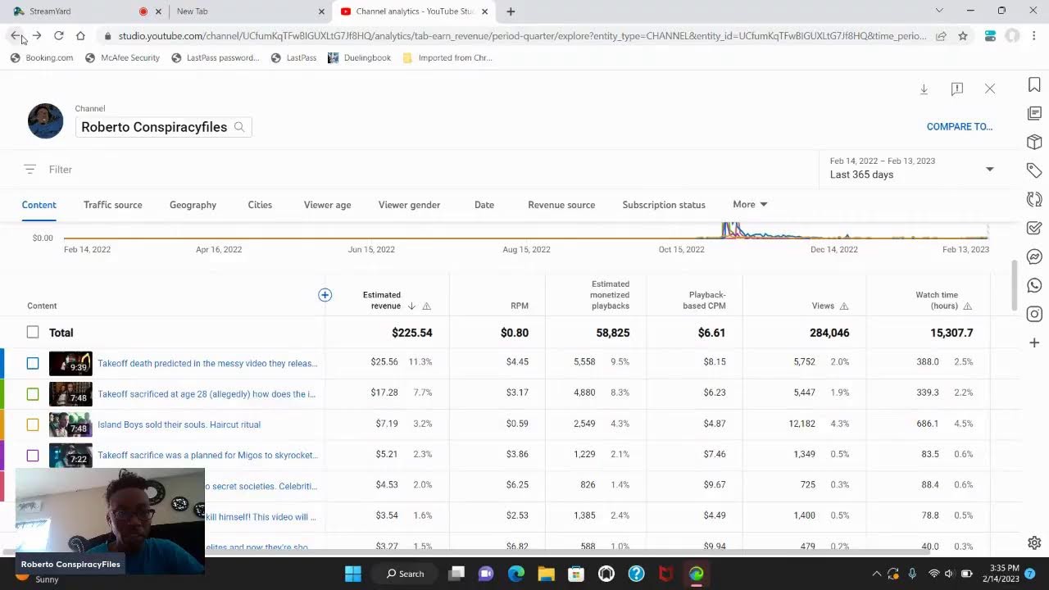The height and width of the screenshot is (590, 1049).
Task: Show hidden system tray icons
Action: pyautogui.click(x=876, y=574)
